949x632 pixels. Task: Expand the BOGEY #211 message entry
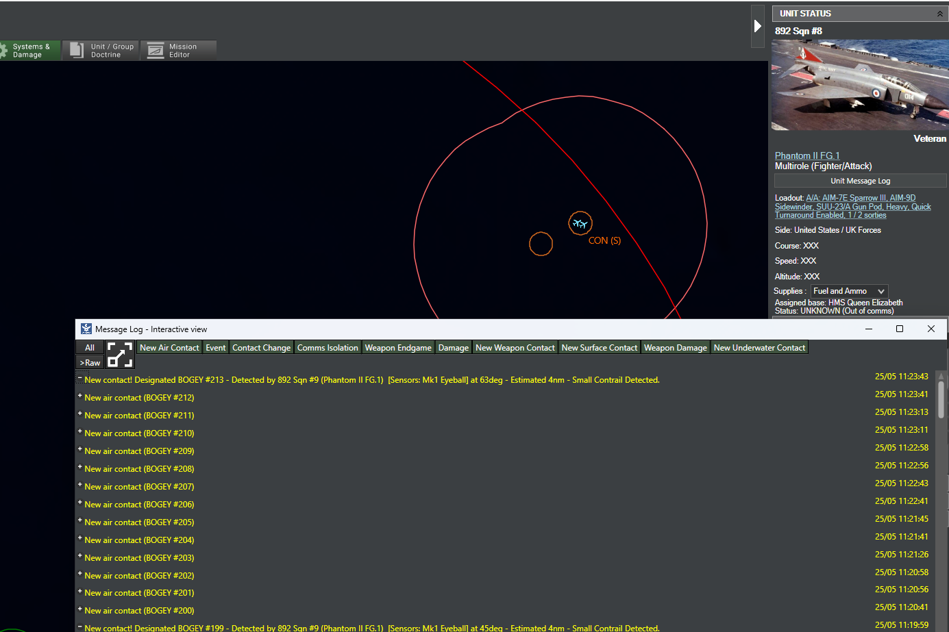click(80, 414)
